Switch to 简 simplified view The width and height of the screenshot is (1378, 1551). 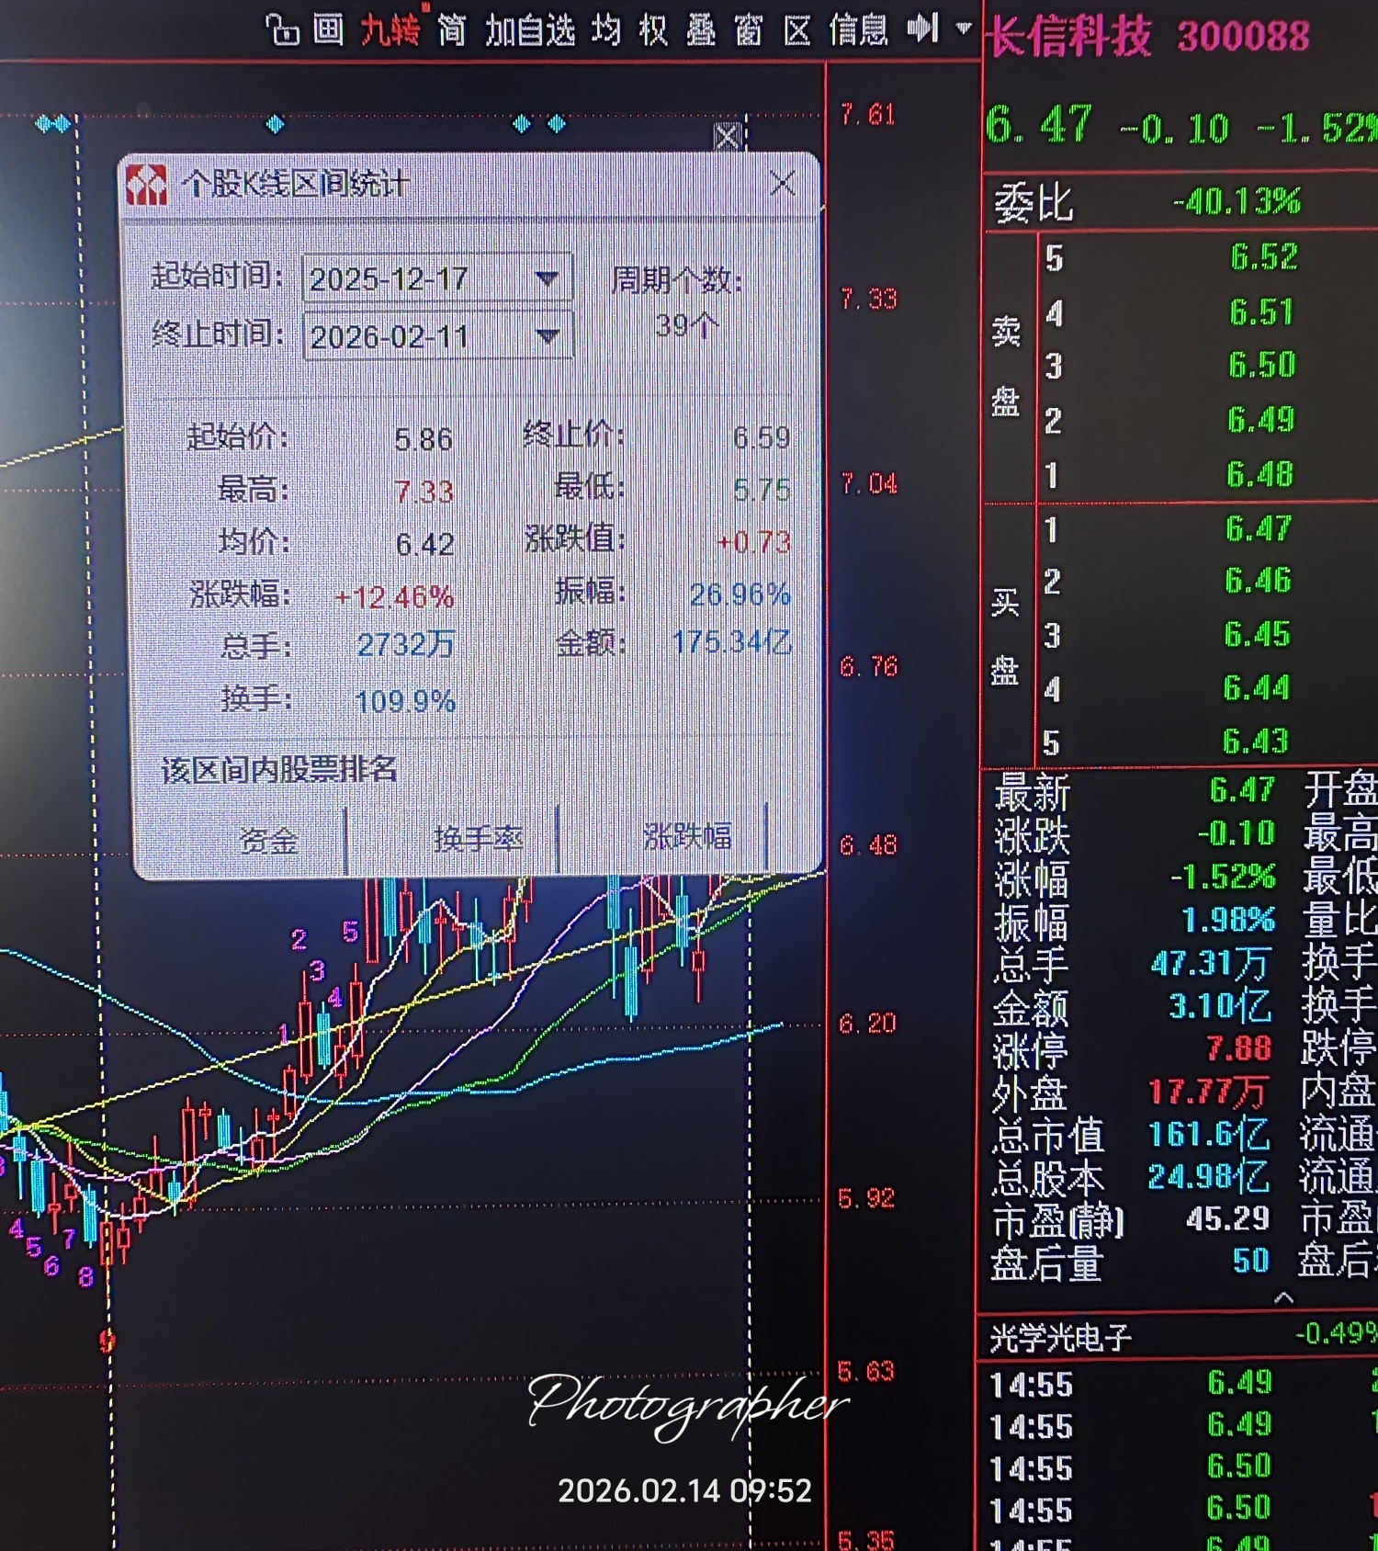451,30
